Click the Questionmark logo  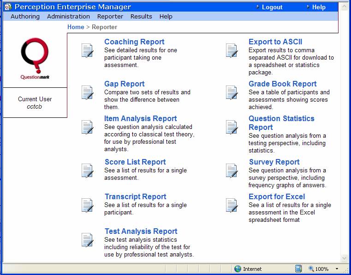pyautogui.click(x=35, y=59)
